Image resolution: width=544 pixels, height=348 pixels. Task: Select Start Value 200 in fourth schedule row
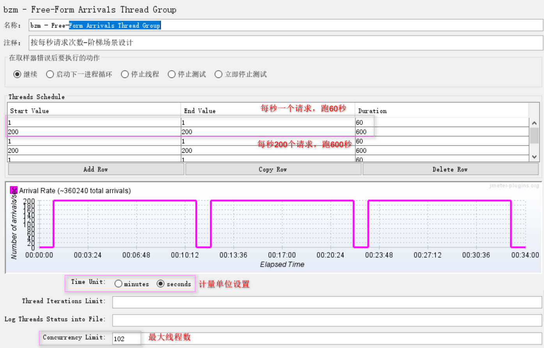94,150
